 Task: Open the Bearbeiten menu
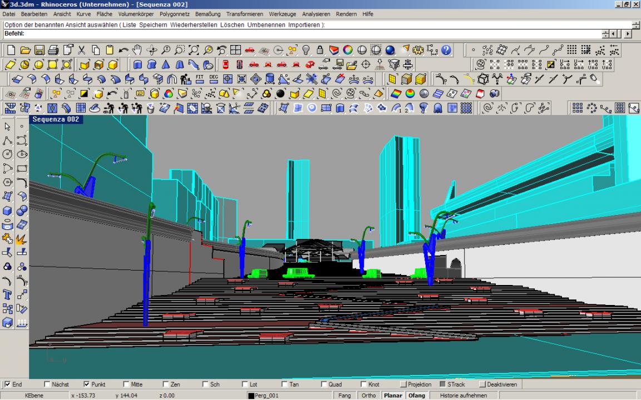click(34, 14)
